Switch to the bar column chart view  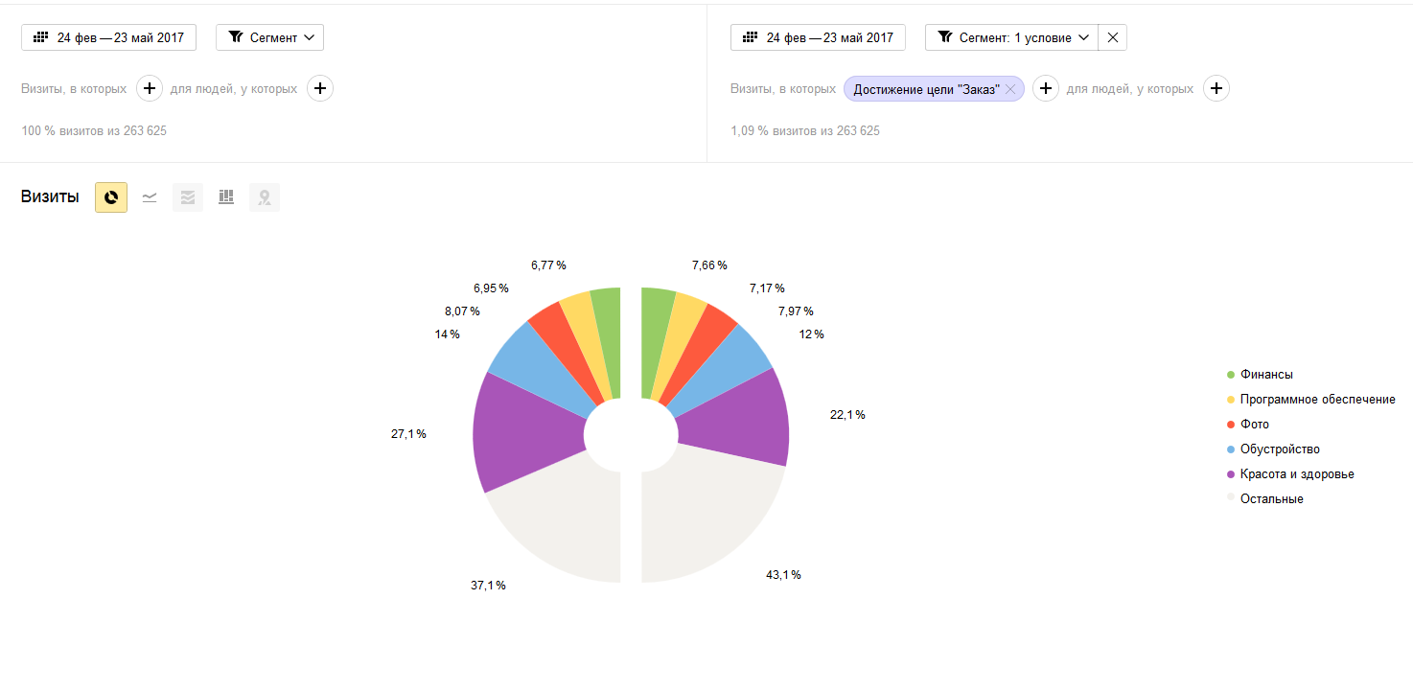226,197
